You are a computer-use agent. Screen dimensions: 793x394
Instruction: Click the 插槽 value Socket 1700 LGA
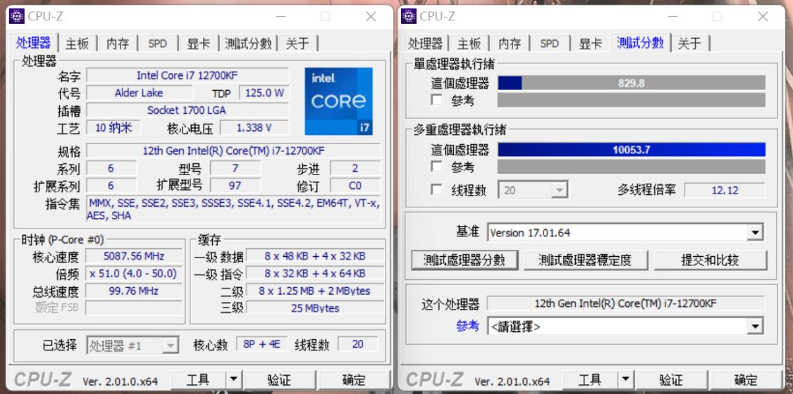point(187,110)
